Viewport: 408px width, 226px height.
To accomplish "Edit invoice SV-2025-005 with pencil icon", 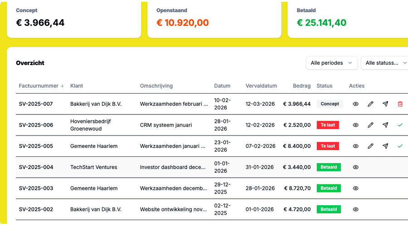I will click(x=370, y=146).
